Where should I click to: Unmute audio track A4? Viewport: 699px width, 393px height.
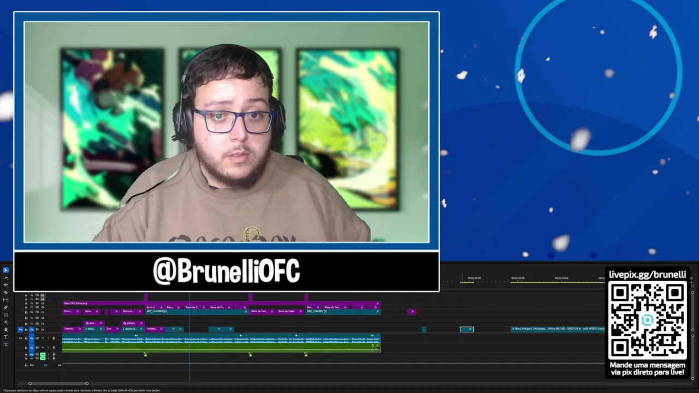43,358
